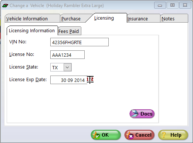Select the Licensing Information sub-tab
Screen dimensions: 193x143
coord(32,30)
